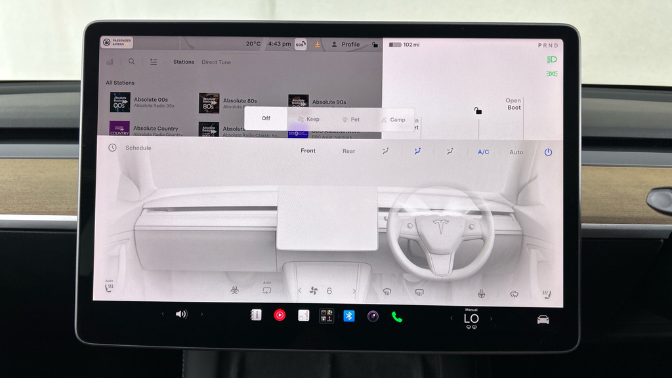
Task: Enable Auto climate mode
Action: pos(516,152)
